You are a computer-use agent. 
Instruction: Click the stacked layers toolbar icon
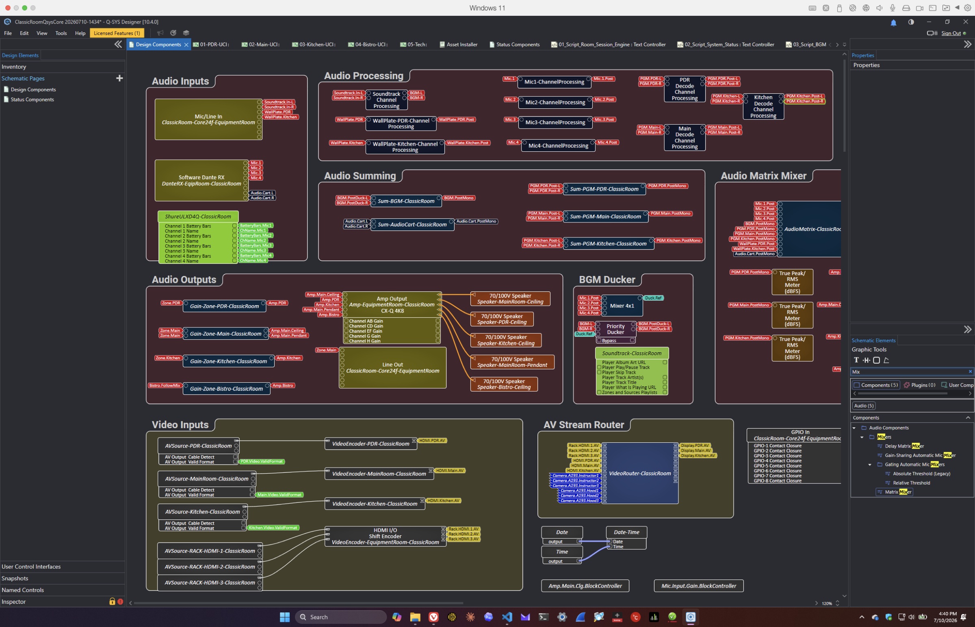[186, 33]
